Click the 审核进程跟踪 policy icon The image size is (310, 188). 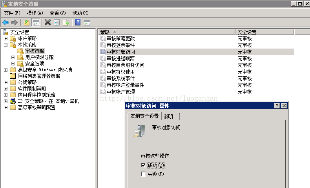pos(103,58)
